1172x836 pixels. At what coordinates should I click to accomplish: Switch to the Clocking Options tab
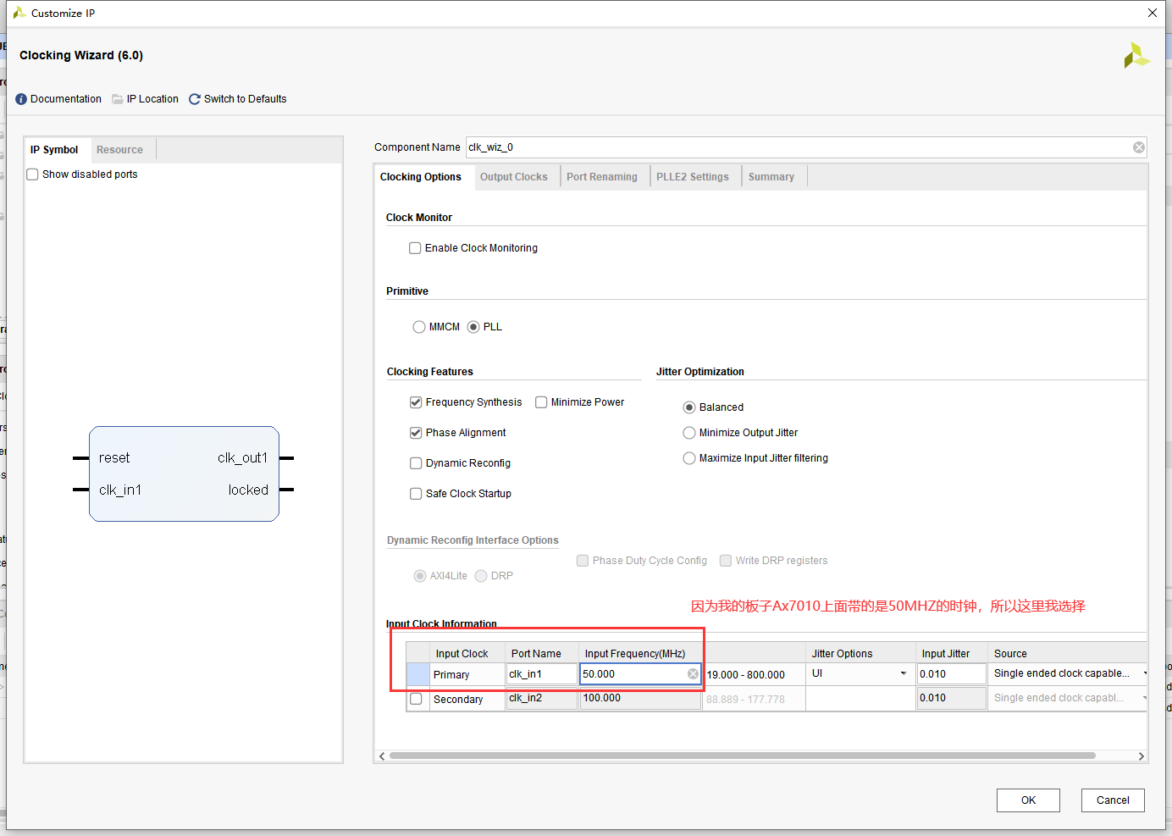pos(421,177)
